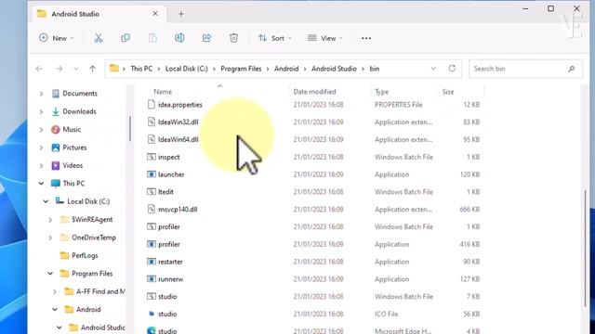Open recent locations dropdown arrow
The height and width of the screenshot is (334, 595).
coord(76,69)
